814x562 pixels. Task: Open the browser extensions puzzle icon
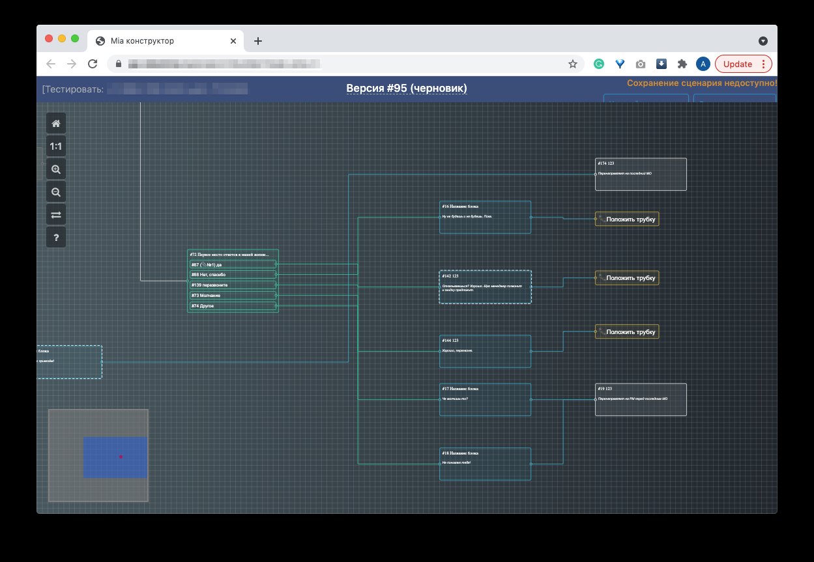pyautogui.click(x=682, y=64)
